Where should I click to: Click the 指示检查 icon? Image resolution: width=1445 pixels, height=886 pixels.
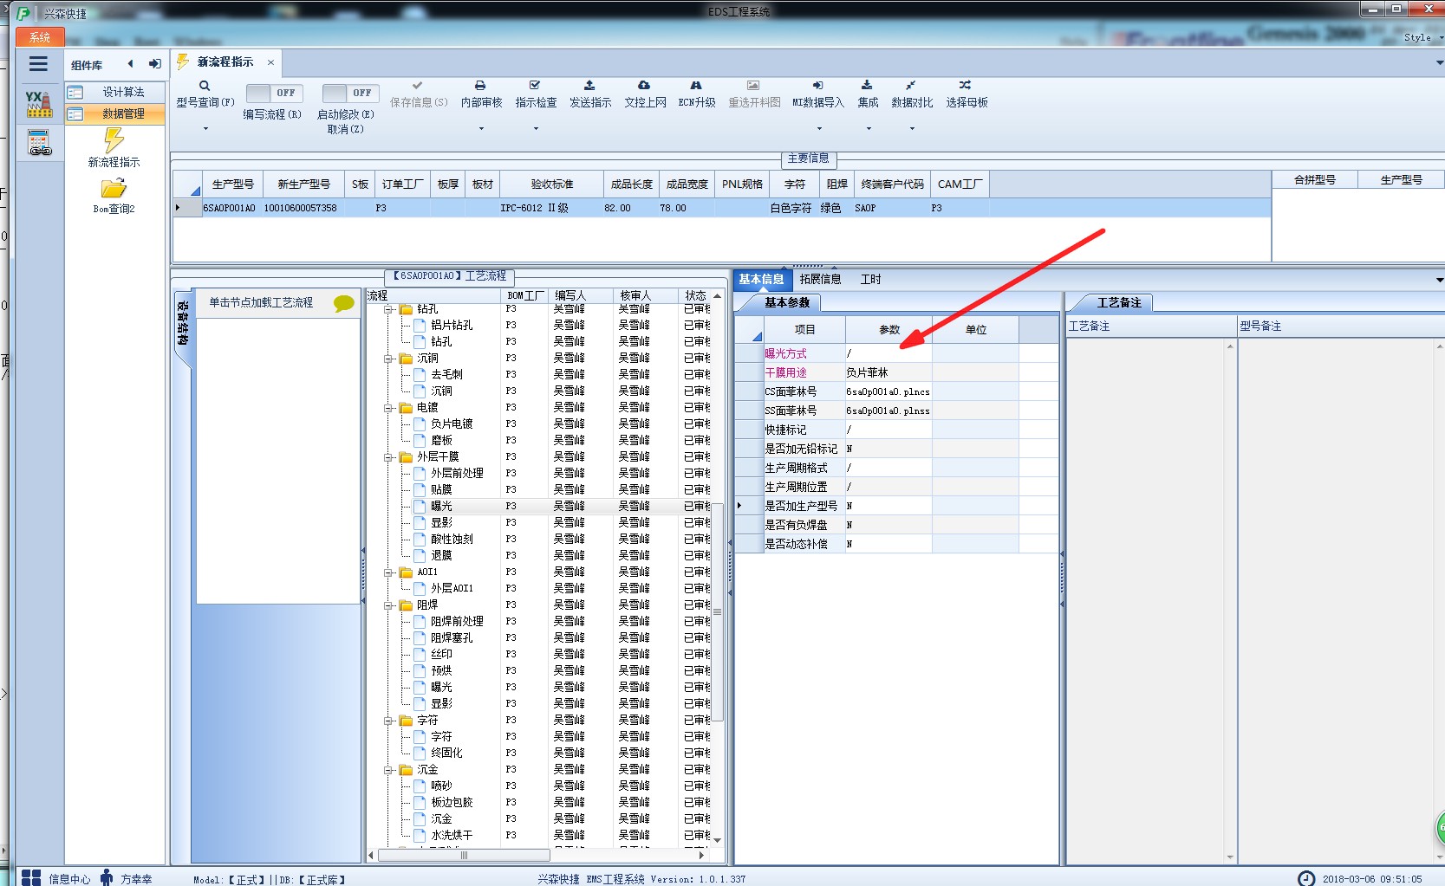point(535,86)
